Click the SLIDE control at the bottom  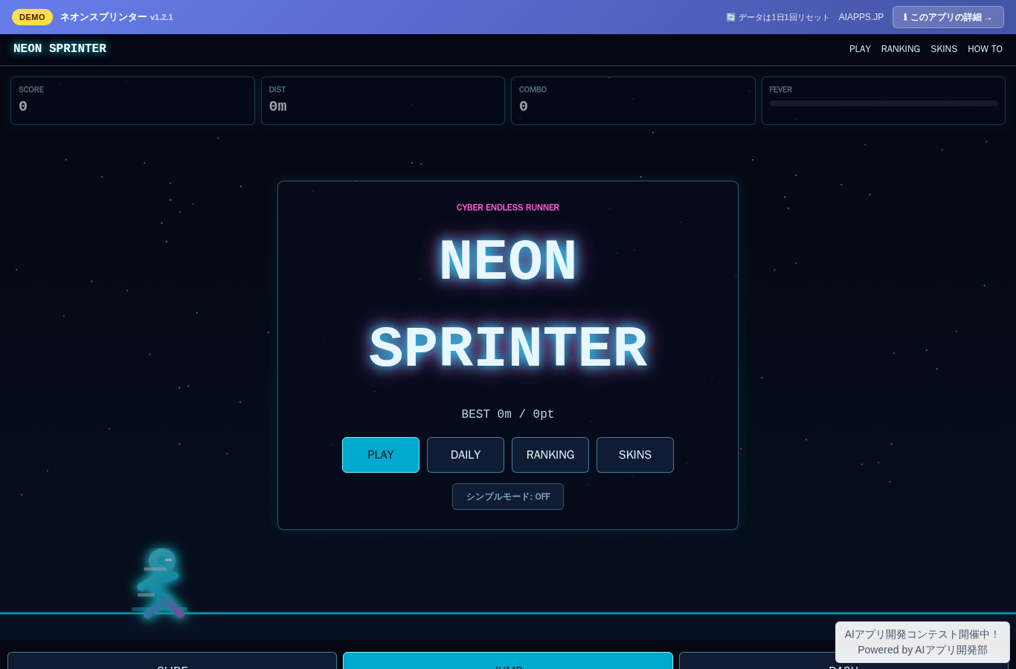172,661
